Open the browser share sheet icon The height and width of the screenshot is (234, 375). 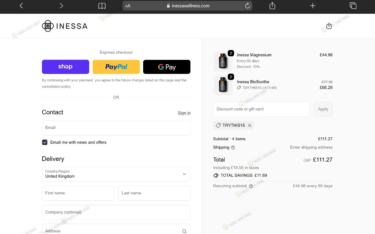point(273,5)
